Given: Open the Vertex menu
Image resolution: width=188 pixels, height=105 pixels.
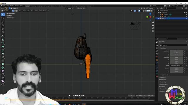Looking at the screenshot, I should point(36,11).
